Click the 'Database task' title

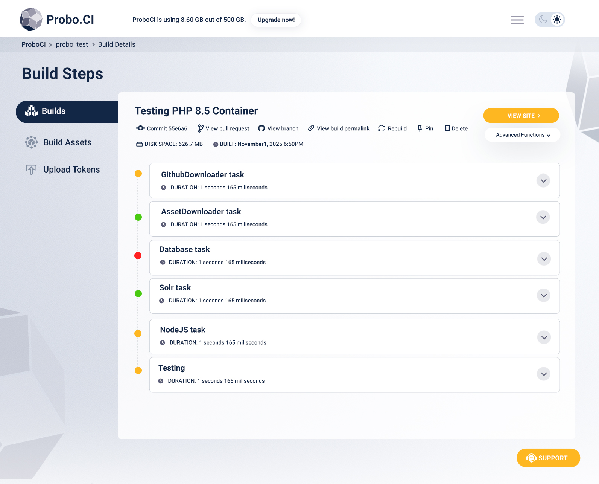point(184,249)
